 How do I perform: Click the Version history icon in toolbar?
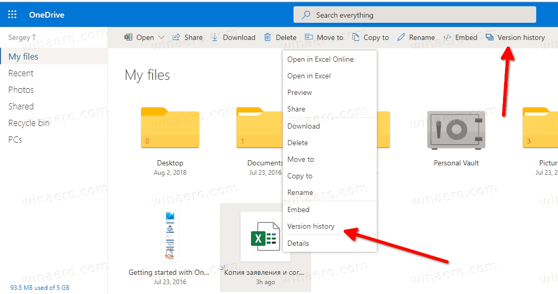pos(490,37)
